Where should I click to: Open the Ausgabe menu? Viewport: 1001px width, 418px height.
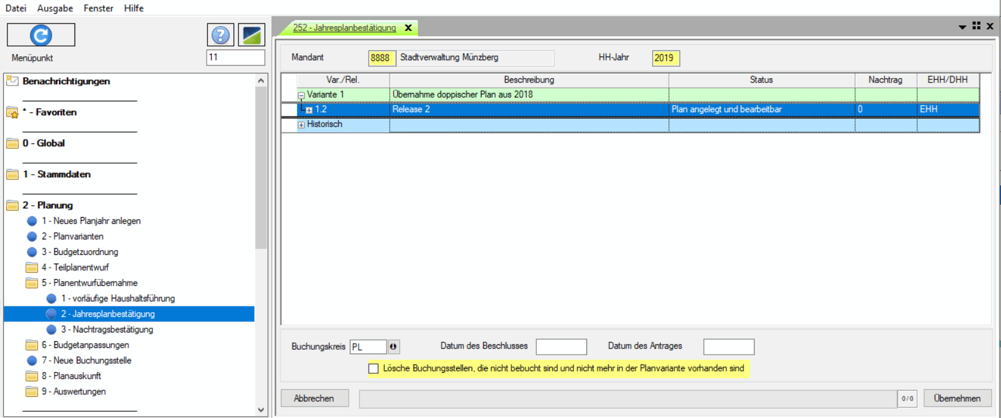click(55, 8)
